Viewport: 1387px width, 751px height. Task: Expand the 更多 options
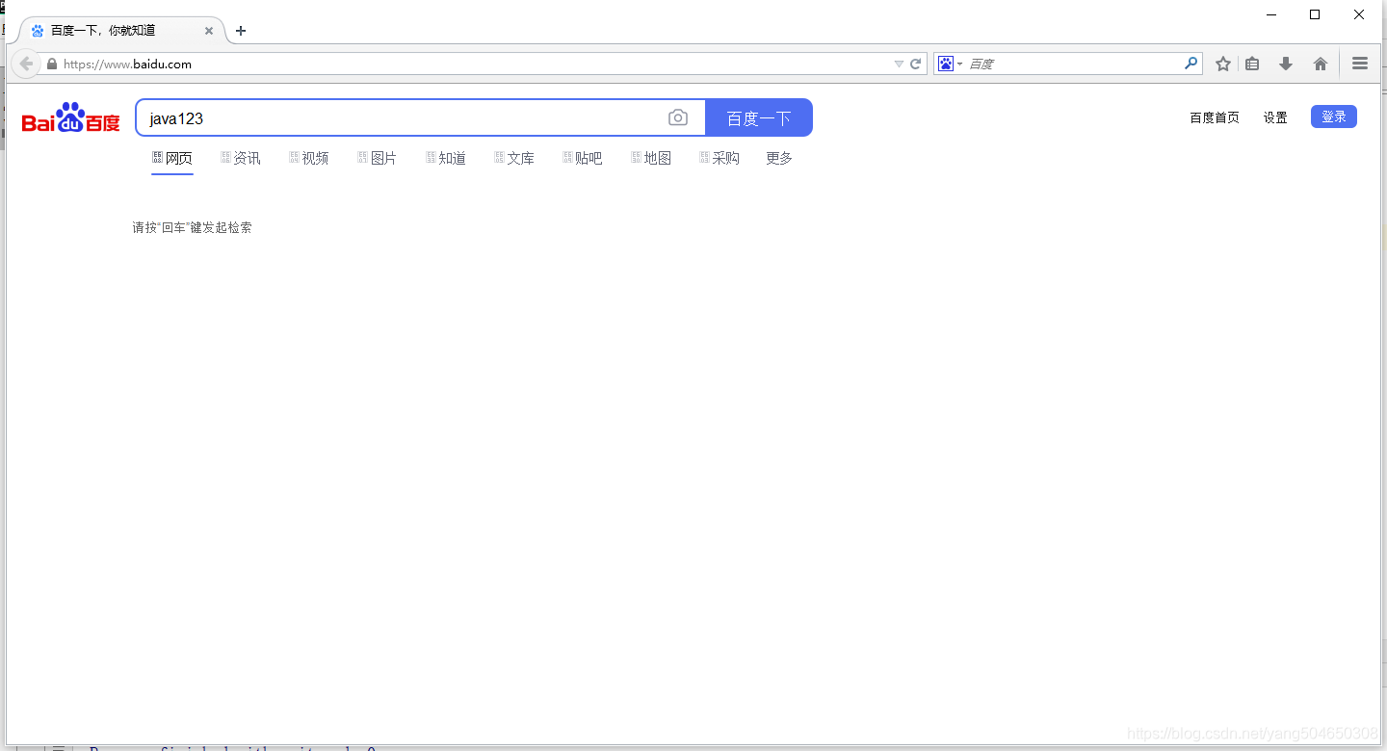pyautogui.click(x=779, y=158)
